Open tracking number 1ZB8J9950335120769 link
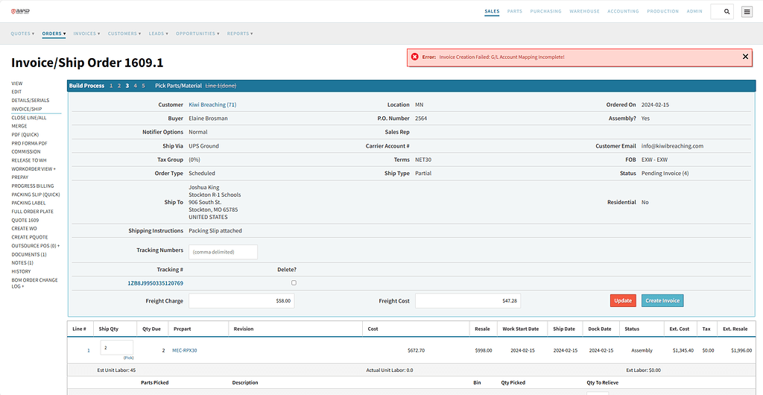Screen dimensions: 763x395 click(x=155, y=283)
